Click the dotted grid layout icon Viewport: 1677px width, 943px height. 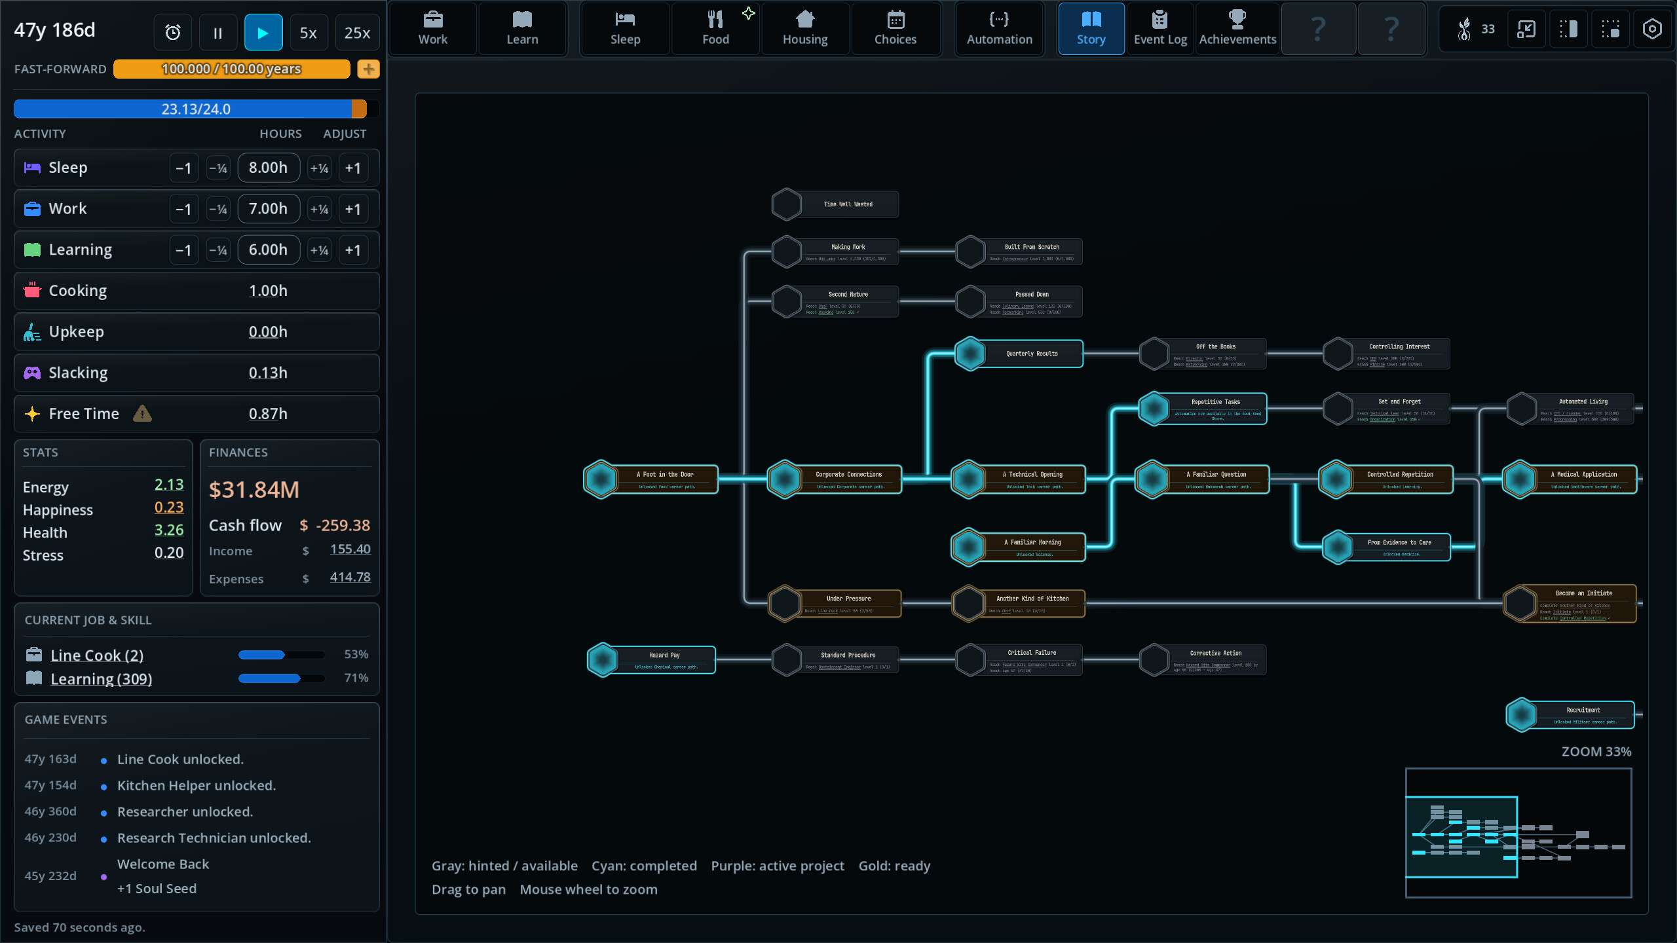coord(1610,29)
